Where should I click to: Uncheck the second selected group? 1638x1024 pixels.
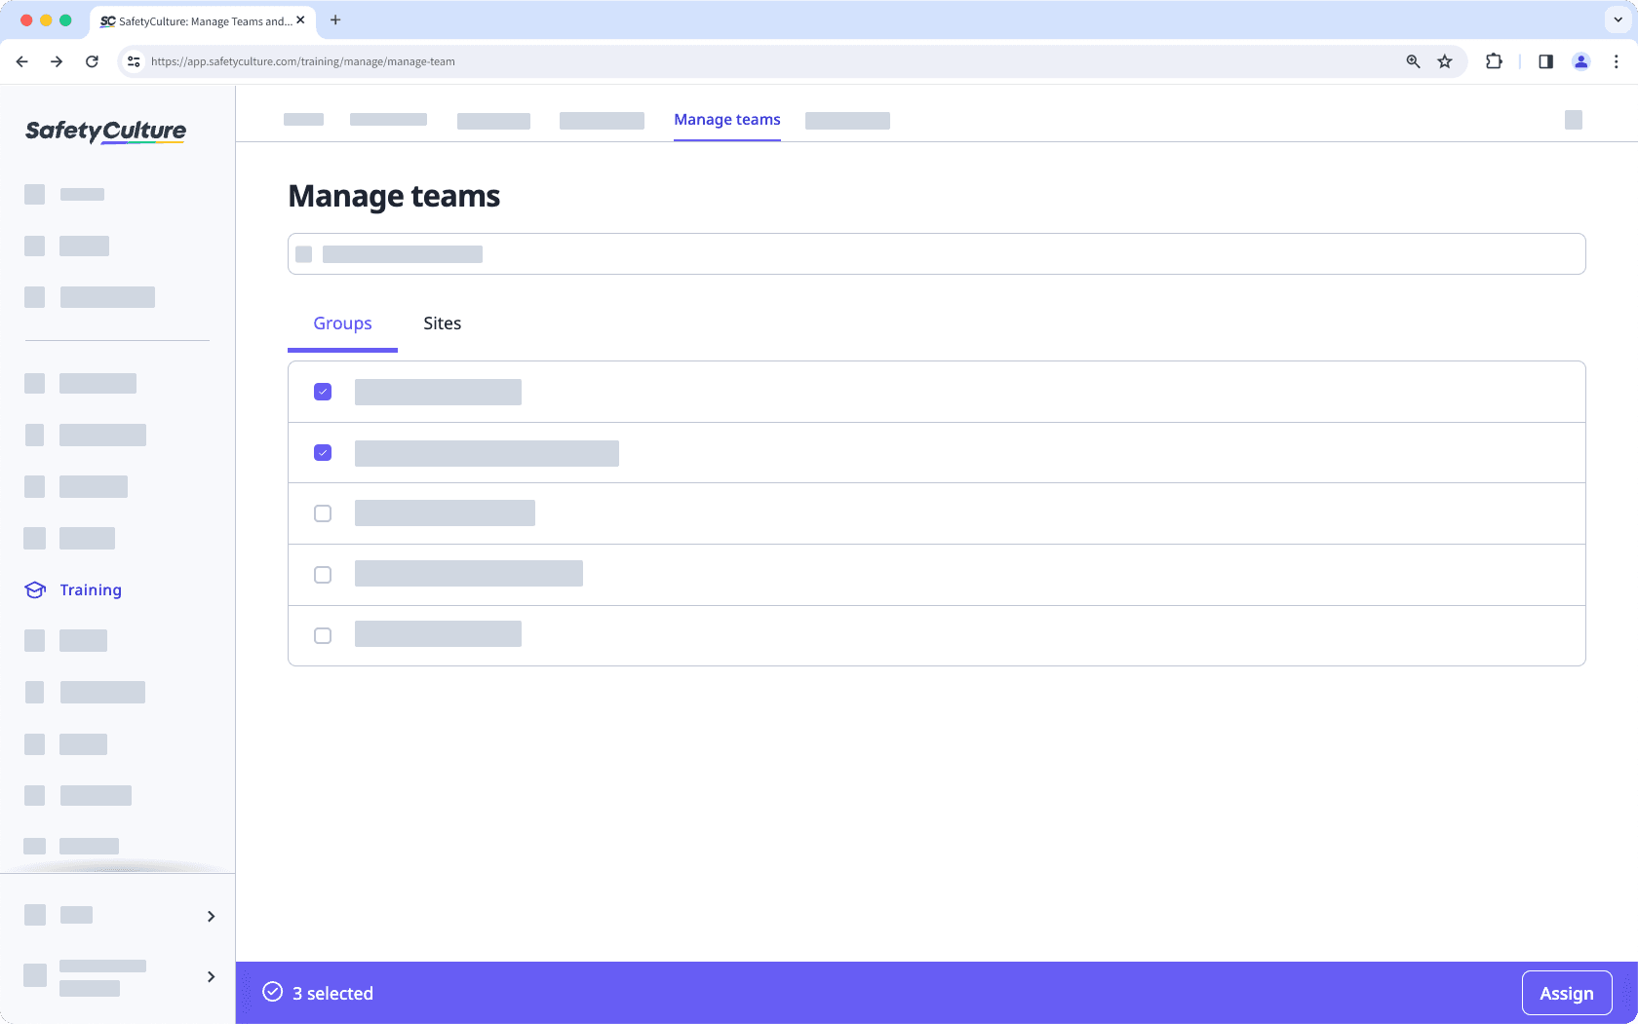tap(322, 452)
